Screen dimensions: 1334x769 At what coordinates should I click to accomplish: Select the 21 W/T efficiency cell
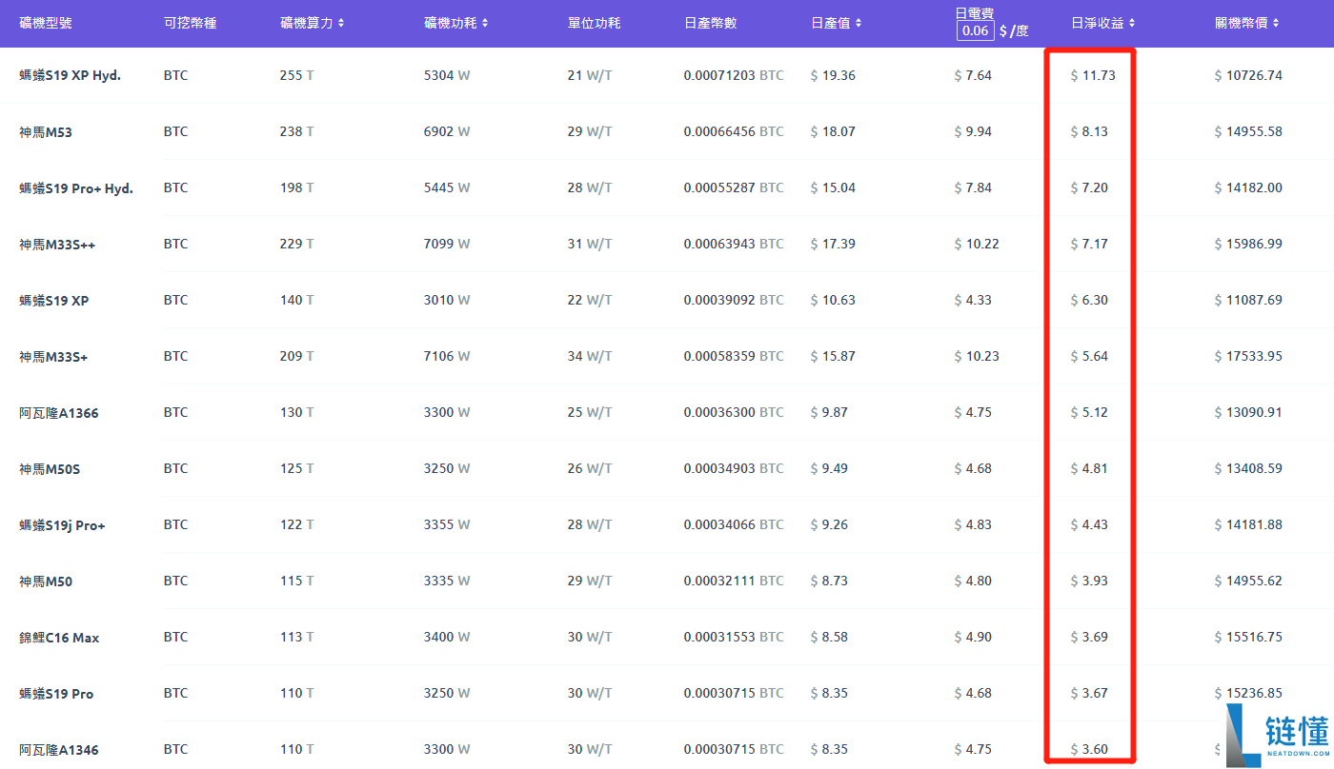590,75
